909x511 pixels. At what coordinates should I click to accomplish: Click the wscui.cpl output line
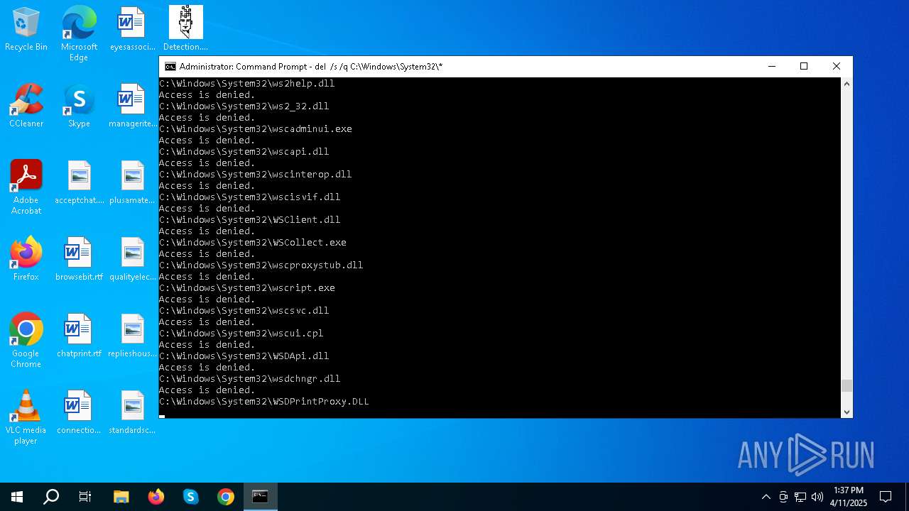click(x=241, y=334)
